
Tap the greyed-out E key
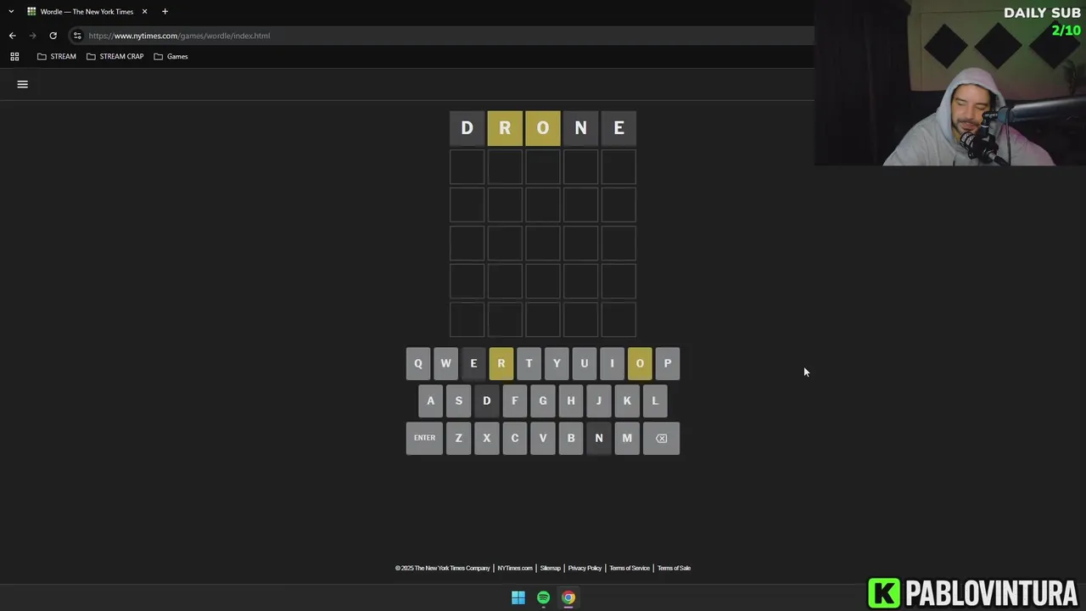pos(473,363)
